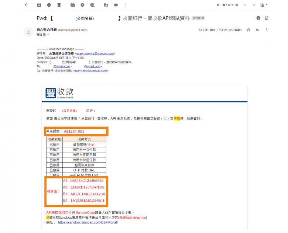Screen dimensions: 288x233
Task: Report this email as spam
Action: coord(49,5)
